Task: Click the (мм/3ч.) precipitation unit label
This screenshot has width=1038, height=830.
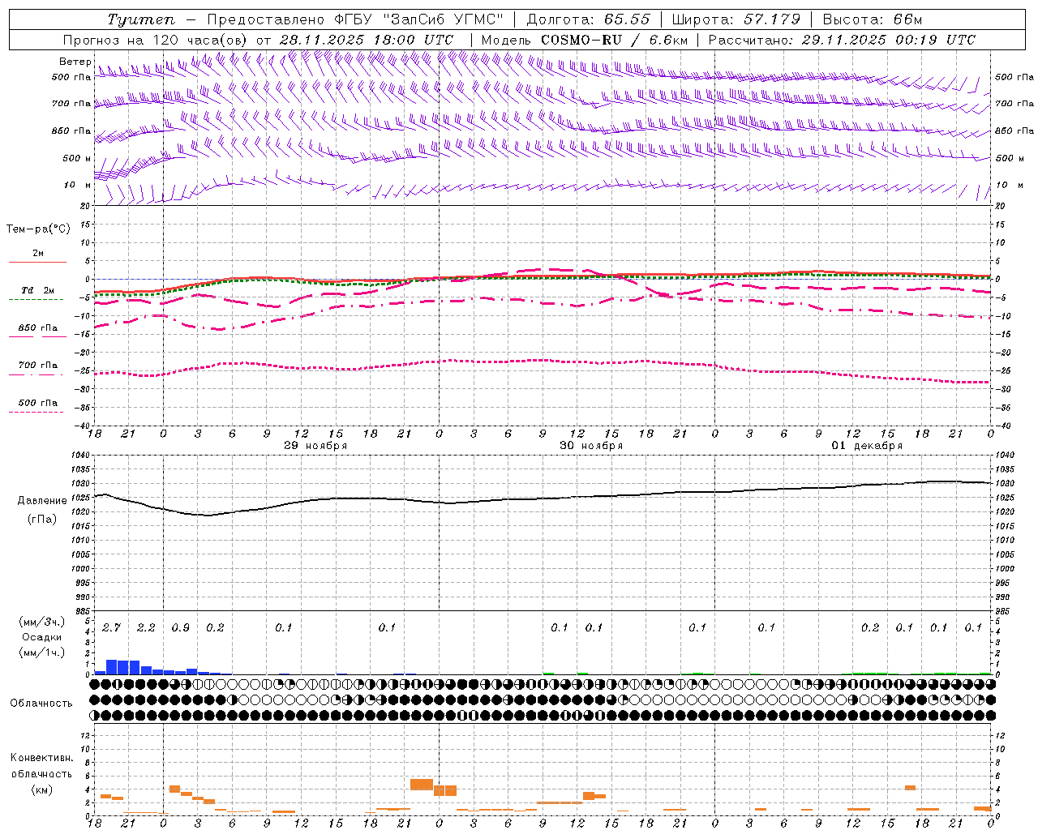Action: 41,622
